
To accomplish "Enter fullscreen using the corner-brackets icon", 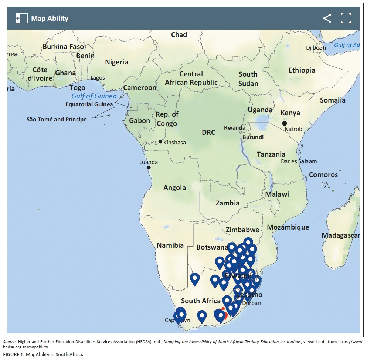I will pyautogui.click(x=346, y=18).
